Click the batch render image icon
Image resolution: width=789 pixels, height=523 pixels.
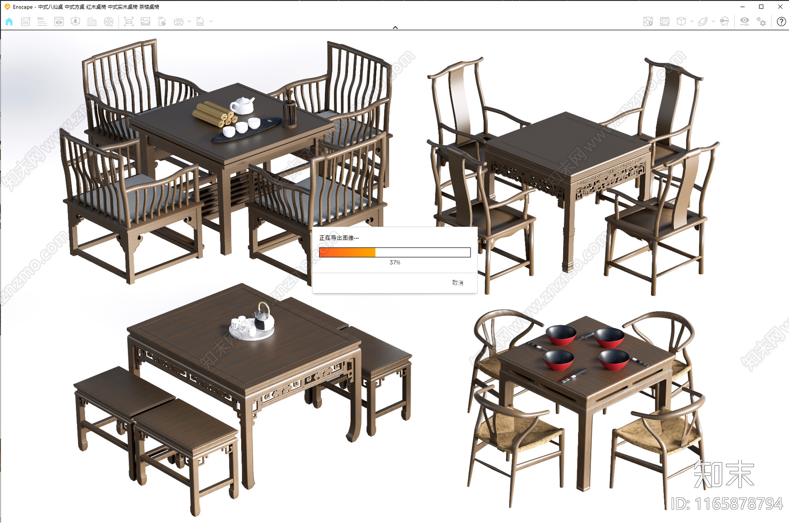[x=145, y=22]
